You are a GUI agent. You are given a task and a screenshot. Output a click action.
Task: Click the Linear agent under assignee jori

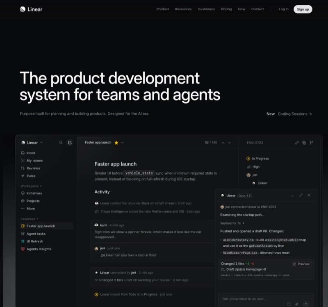[260, 183]
